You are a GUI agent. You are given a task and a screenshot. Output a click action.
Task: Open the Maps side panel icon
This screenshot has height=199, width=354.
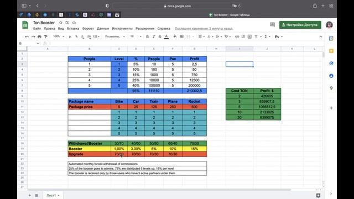[331, 88]
